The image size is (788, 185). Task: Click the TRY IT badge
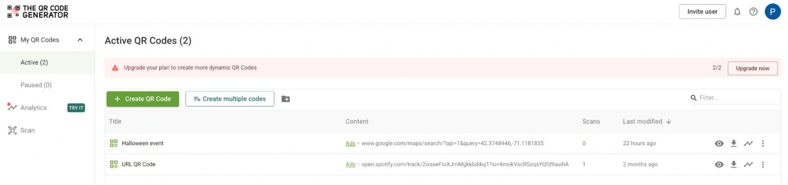coord(76,108)
